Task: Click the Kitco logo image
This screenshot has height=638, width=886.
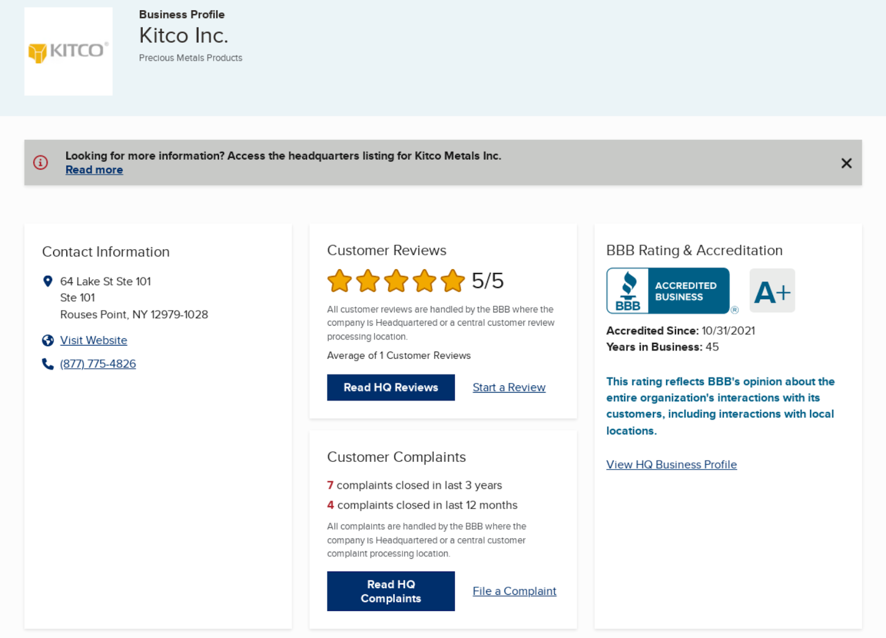Action: tap(68, 52)
